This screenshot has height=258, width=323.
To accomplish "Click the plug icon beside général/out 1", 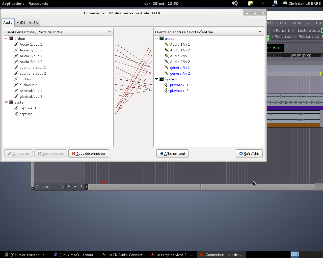I will pyautogui.click(x=16, y=91).
